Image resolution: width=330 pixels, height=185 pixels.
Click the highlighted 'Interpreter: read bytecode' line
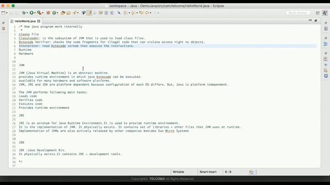76,46
